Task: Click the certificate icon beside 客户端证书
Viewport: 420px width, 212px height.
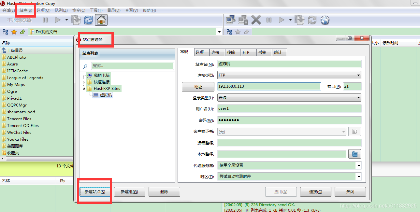Action: coord(355,132)
